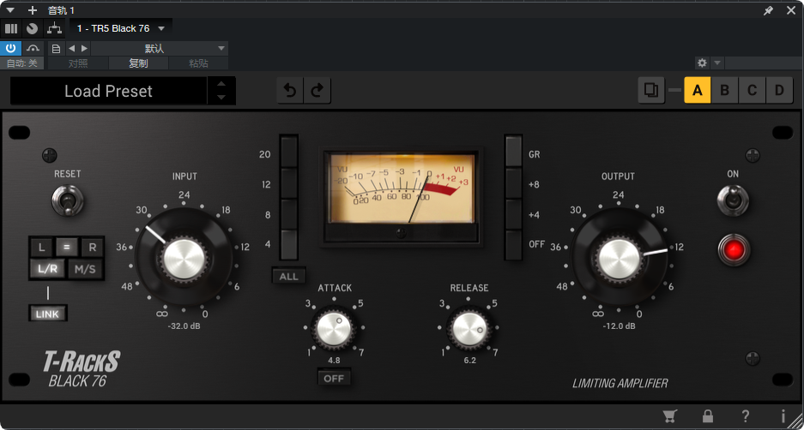Select preset slot D
The height and width of the screenshot is (430, 804).
[x=779, y=91]
